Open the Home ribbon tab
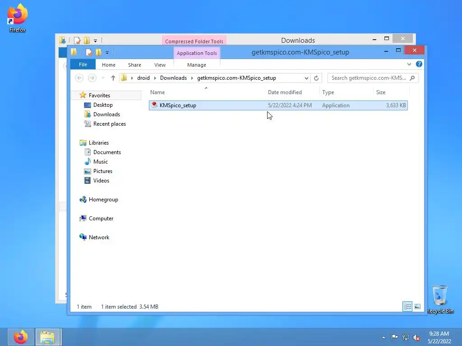462x346 pixels. [109, 65]
